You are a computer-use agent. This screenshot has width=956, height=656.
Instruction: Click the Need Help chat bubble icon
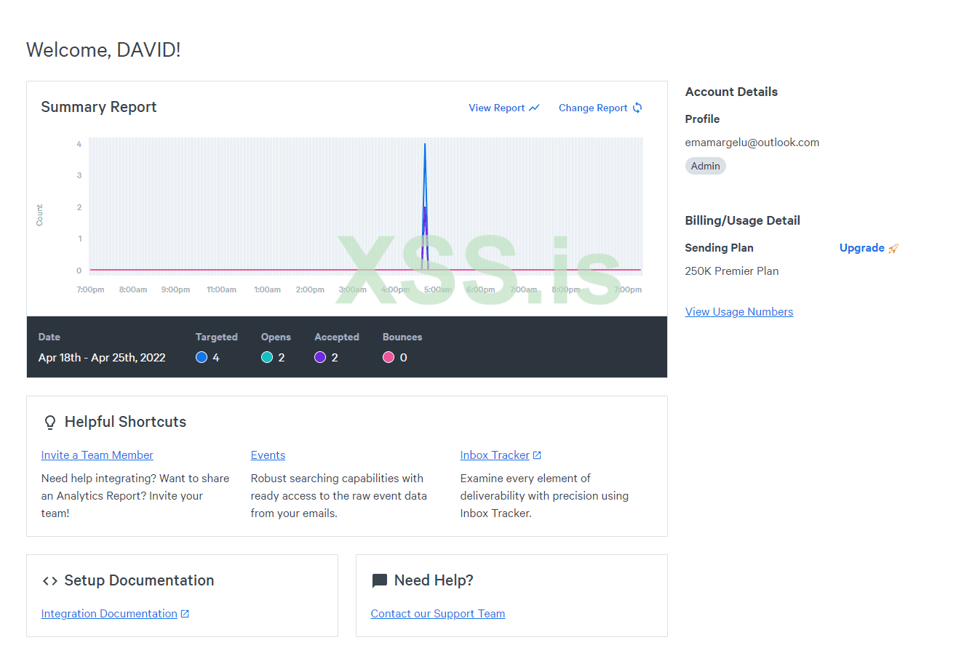[379, 580]
